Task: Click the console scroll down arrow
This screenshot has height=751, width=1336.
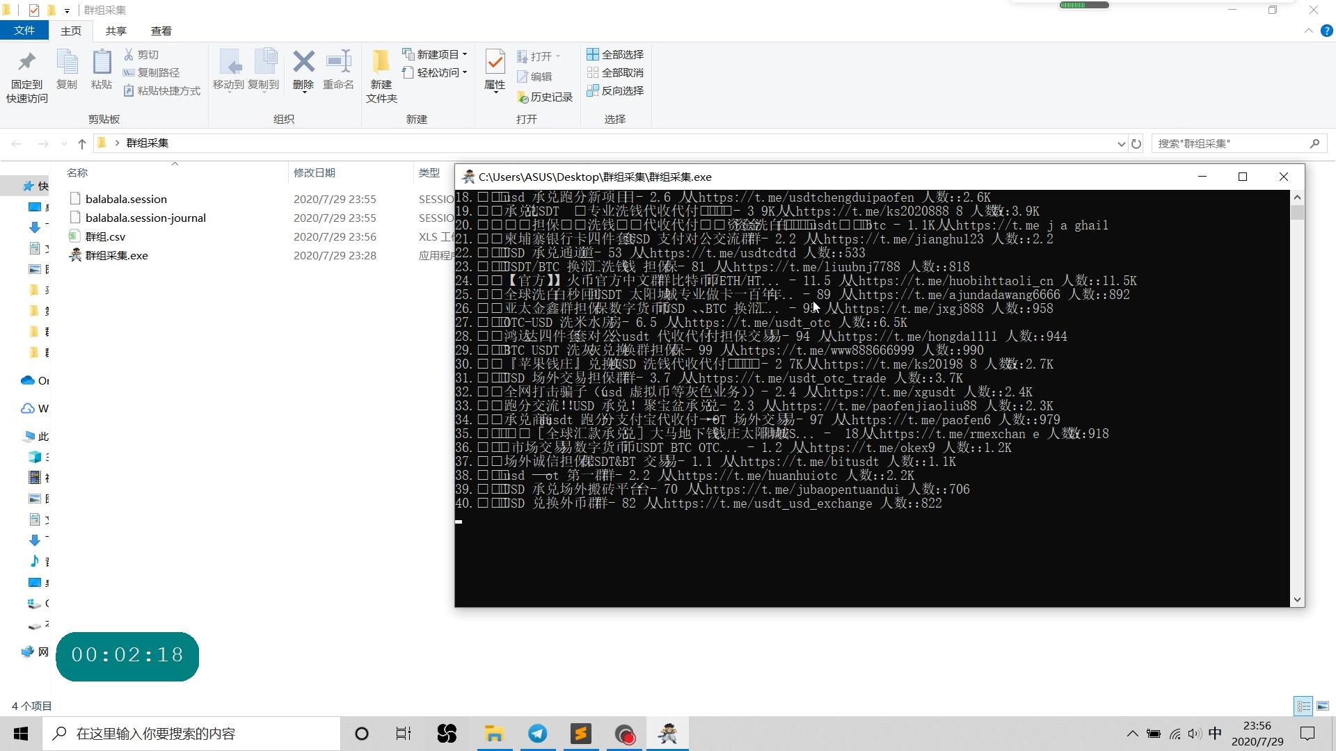Action: [1297, 599]
